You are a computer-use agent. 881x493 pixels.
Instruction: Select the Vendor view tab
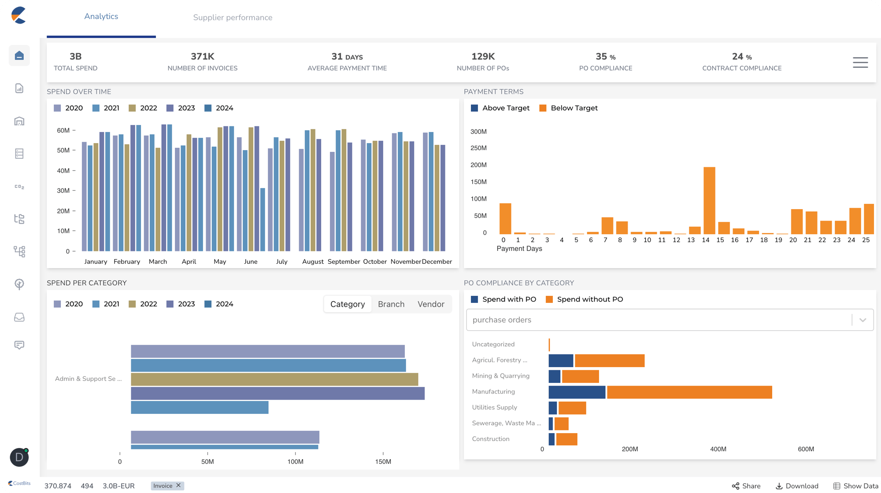click(x=431, y=304)
